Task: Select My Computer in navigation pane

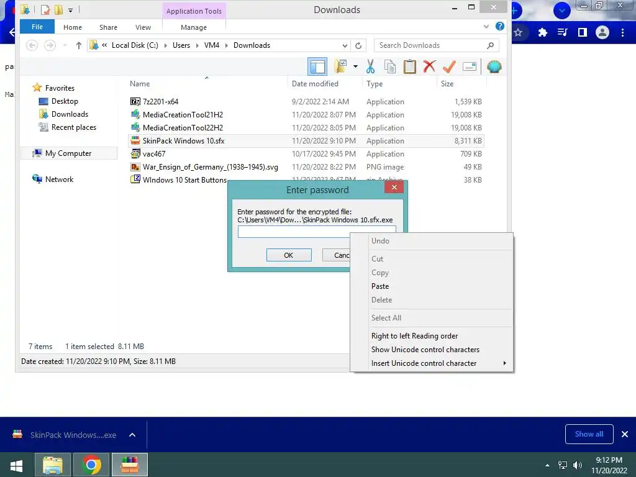Action: (x=68, y=153)
